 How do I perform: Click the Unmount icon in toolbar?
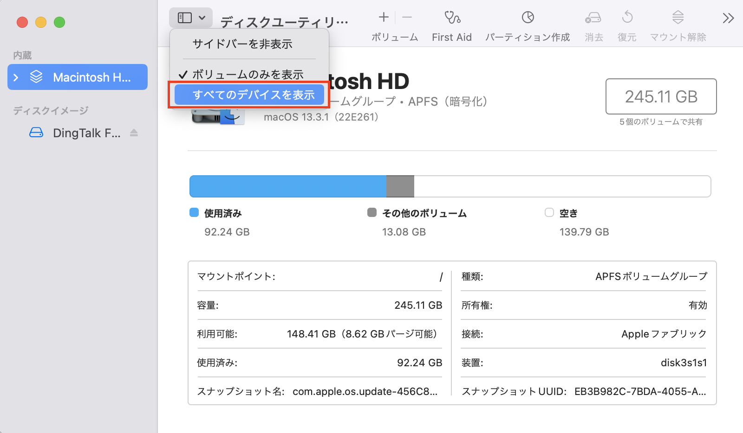(678, 18)
